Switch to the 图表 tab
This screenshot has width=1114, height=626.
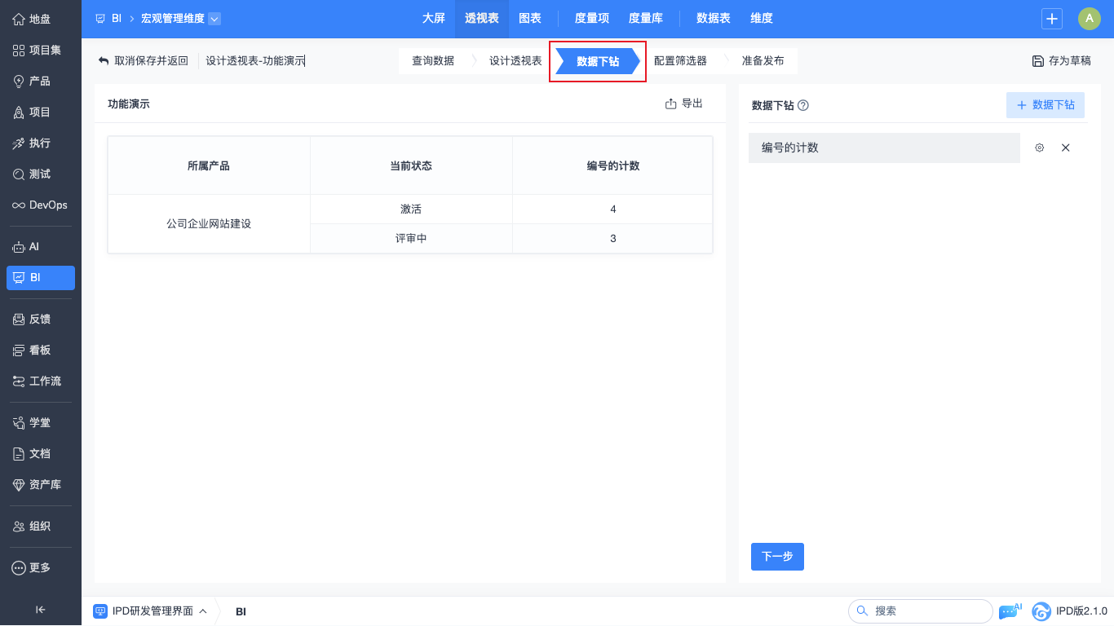pos(530,19)
